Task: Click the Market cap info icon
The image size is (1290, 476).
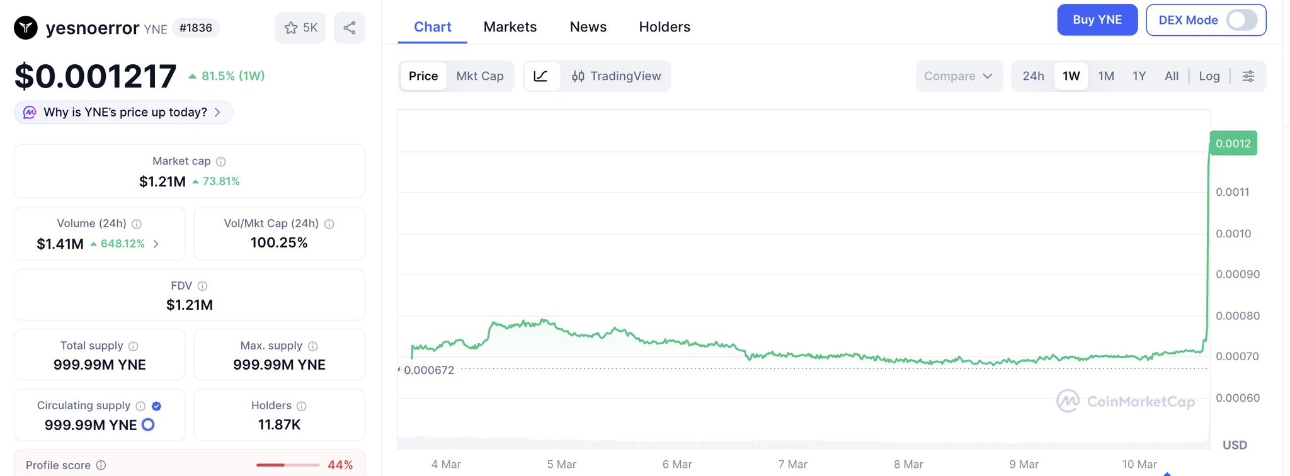Action: click(221, 162)
